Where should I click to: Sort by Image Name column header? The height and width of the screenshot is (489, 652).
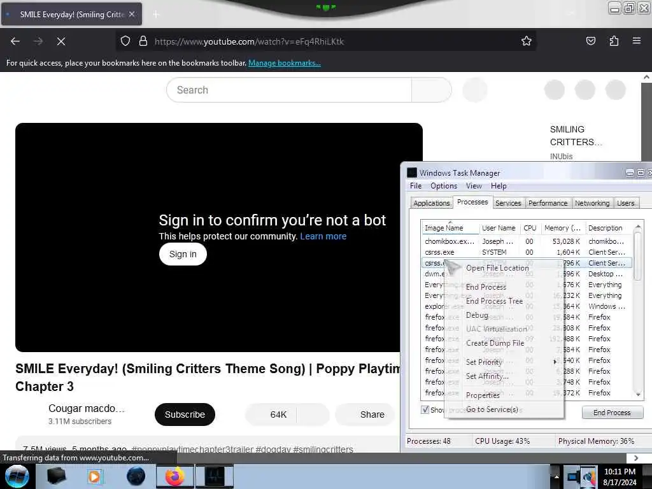tap(450, 228)
